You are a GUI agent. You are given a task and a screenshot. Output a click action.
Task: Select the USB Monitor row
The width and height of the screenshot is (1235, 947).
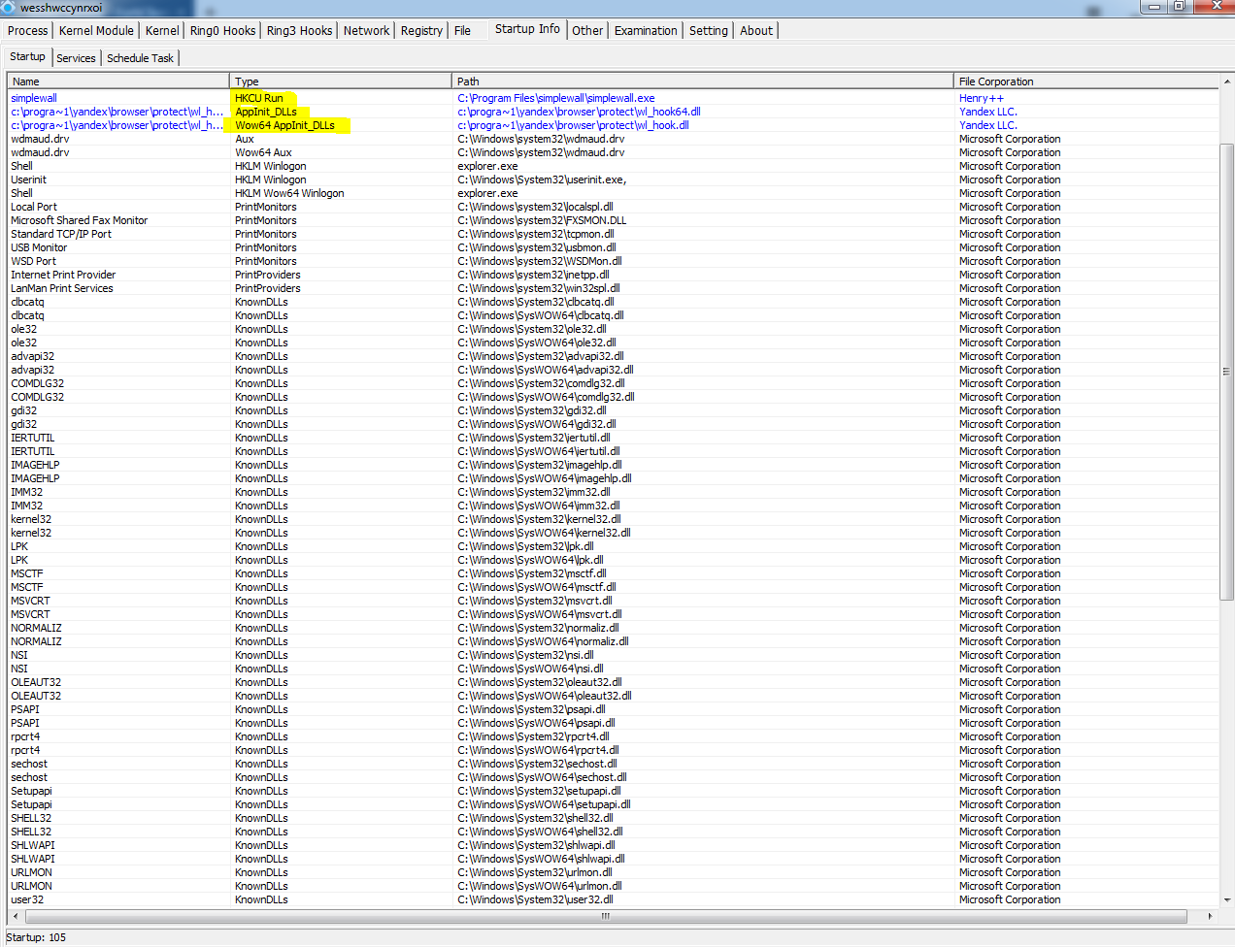click(x=39, y=247)
